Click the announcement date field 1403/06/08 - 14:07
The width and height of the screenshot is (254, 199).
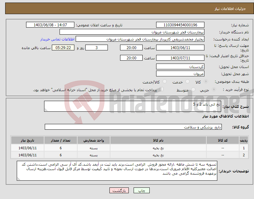50,25
